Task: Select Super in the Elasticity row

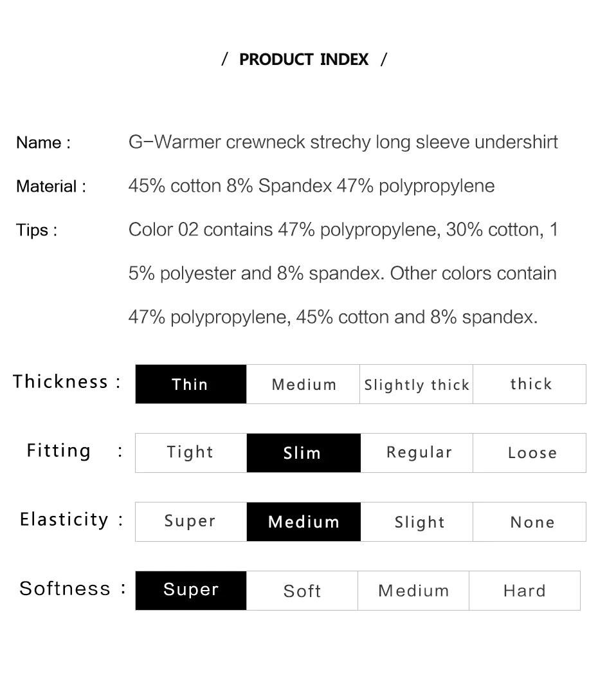Action: pos(191,522)
